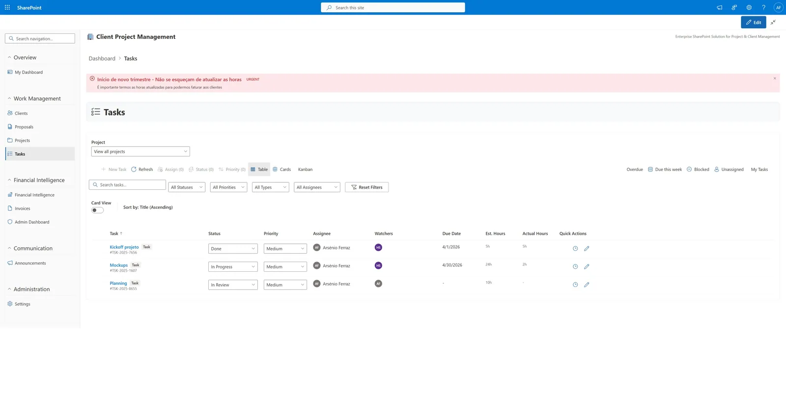Open the All Statuses filter dropdown
The height and width of the screenshot is (403, 786).
tap(187, 187)
